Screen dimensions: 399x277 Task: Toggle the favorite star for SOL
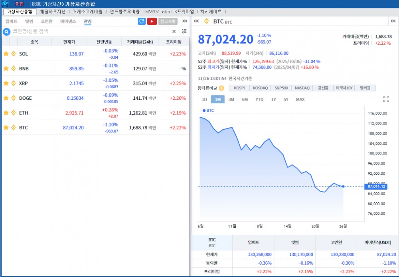pos(7,53)
